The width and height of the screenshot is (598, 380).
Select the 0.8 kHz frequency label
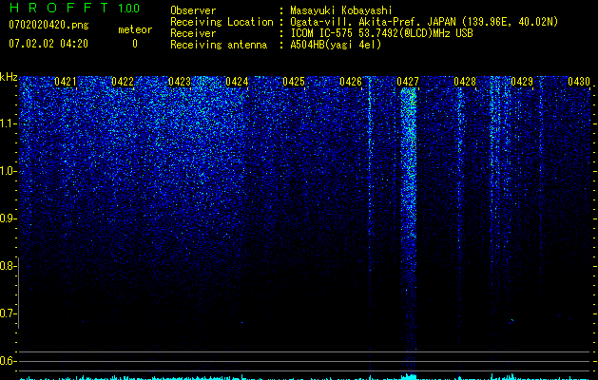click(x=7, y=266)
